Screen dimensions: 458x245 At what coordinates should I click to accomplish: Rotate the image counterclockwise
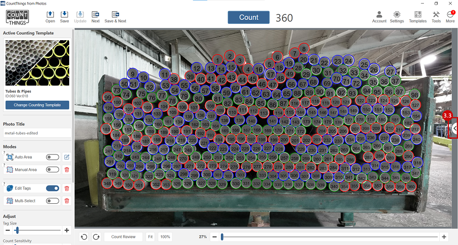(84, 237)
